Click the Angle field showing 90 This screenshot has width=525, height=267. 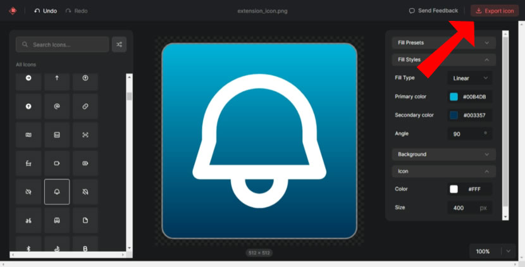(470, 133)
